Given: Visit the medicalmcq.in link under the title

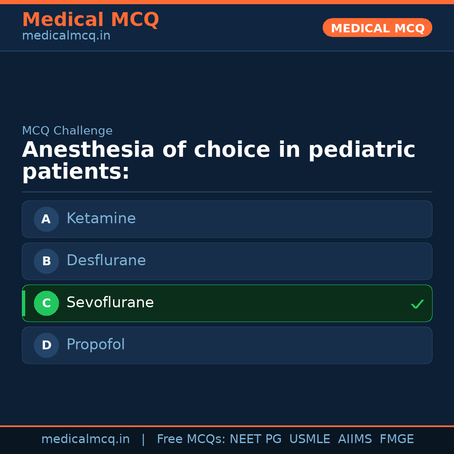Looking at the screenshot, I should pyautogui.click(x=66, y=36).
